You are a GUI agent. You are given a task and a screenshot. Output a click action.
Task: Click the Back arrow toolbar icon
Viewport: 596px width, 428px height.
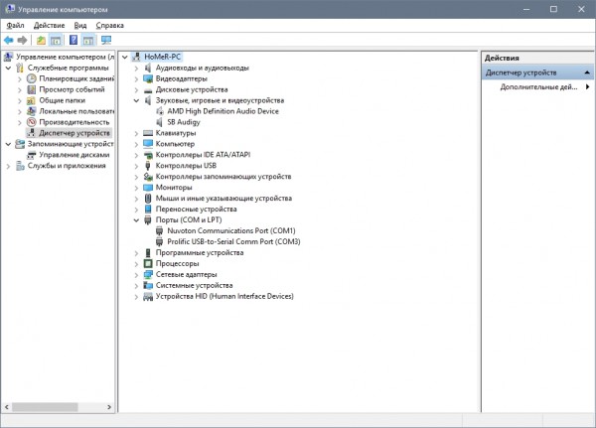[8, 40]
